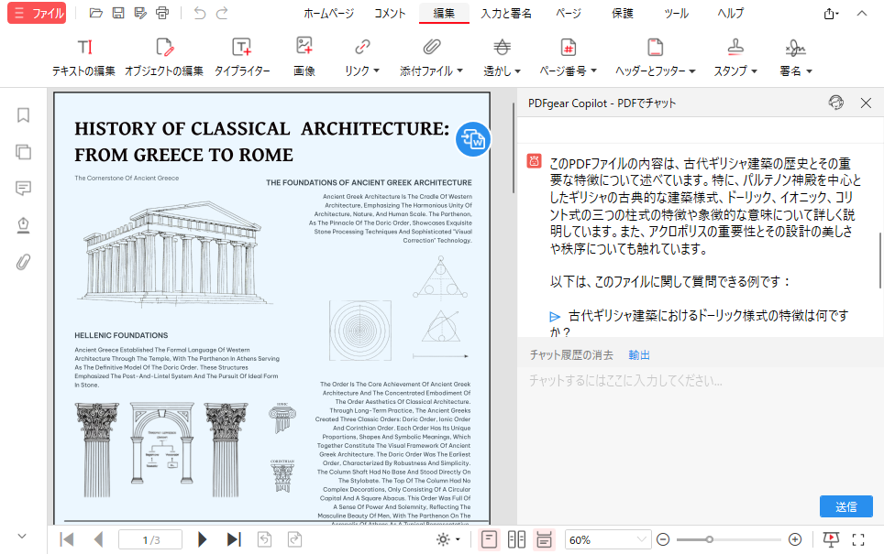Click the convert to Word floating button
This screenshot has width=884, height=554.
point(472,139)
